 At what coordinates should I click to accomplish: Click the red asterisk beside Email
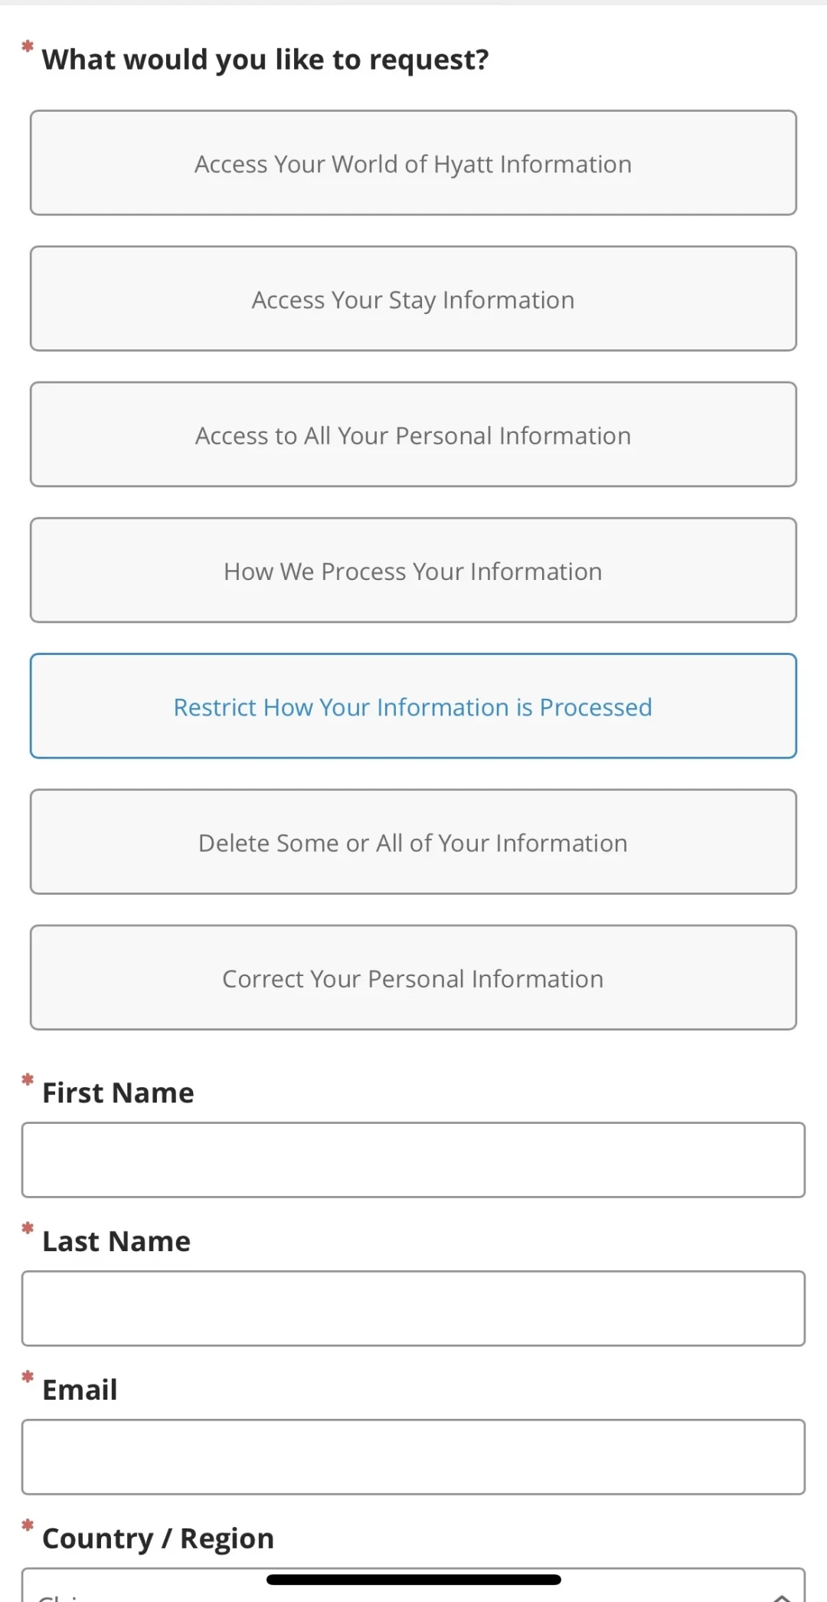point(28,1378)
